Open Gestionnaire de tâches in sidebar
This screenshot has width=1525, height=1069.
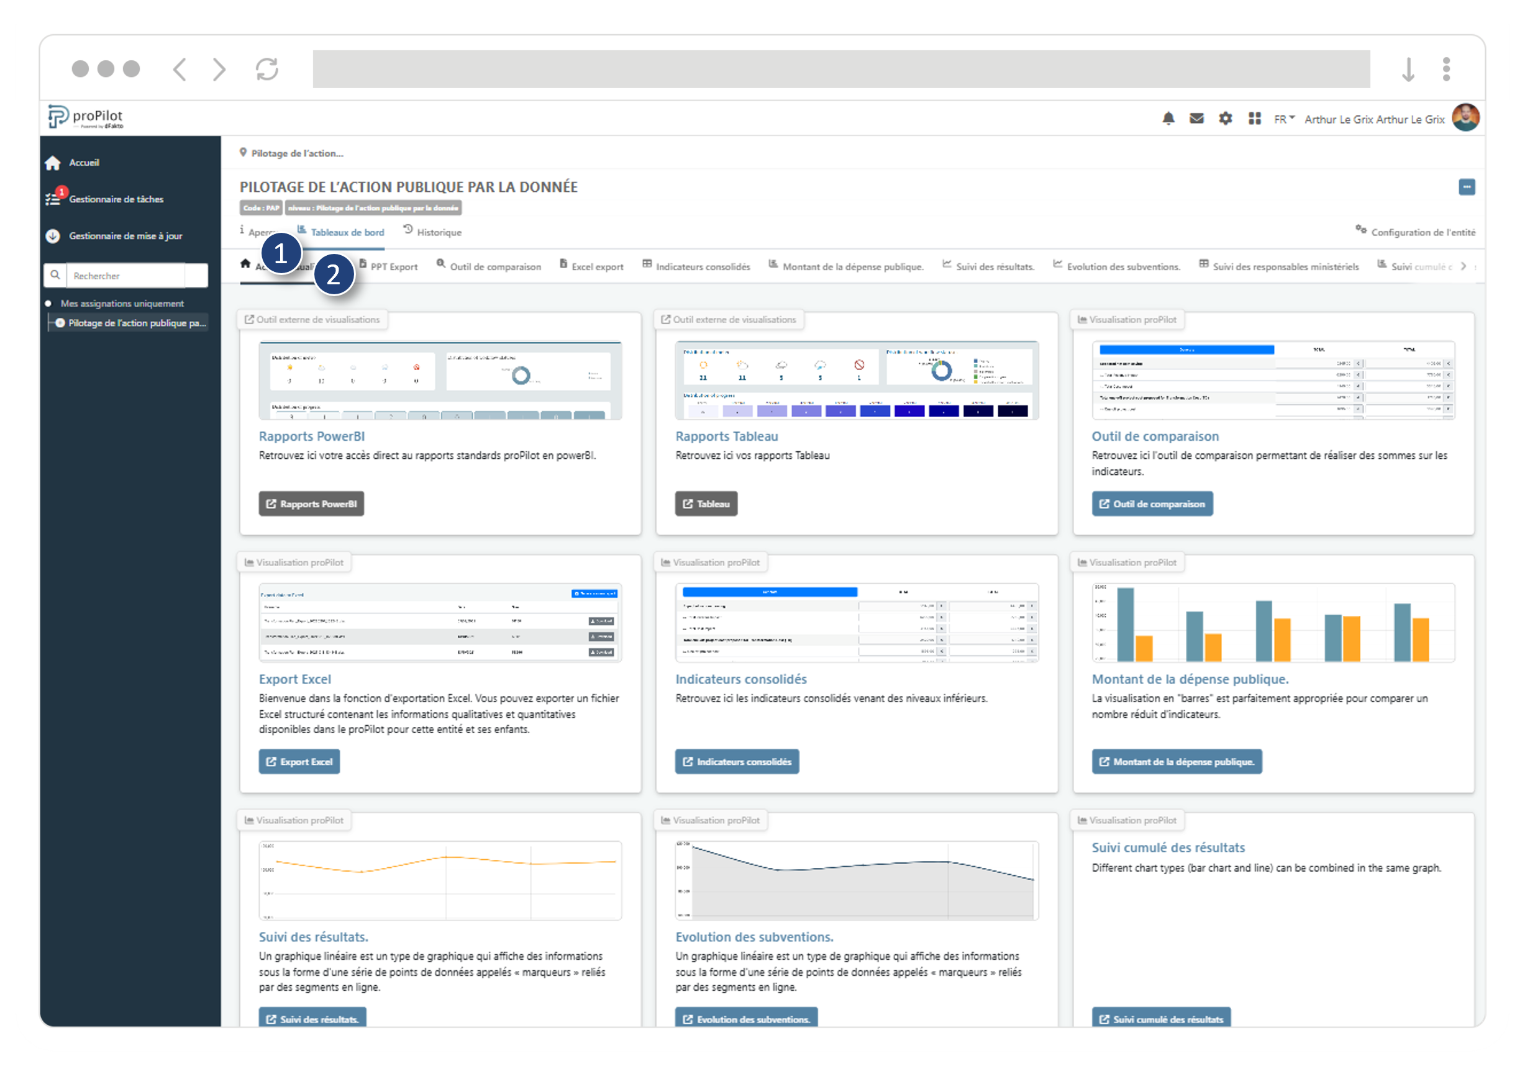coord(104,199)
